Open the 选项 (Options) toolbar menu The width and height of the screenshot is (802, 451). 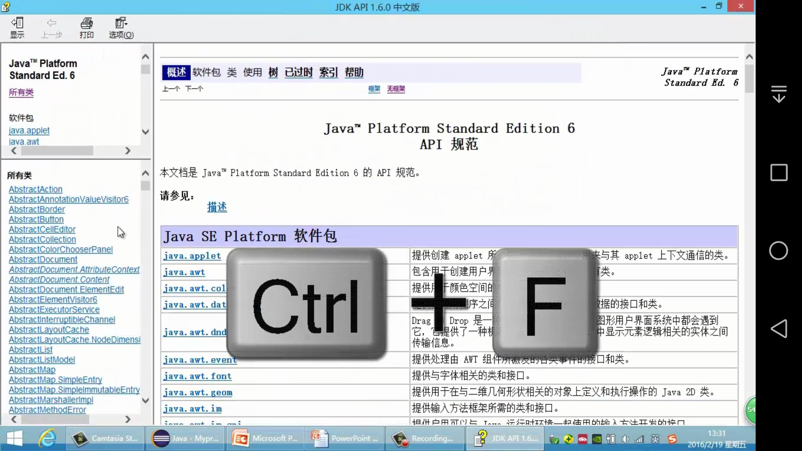121,28
